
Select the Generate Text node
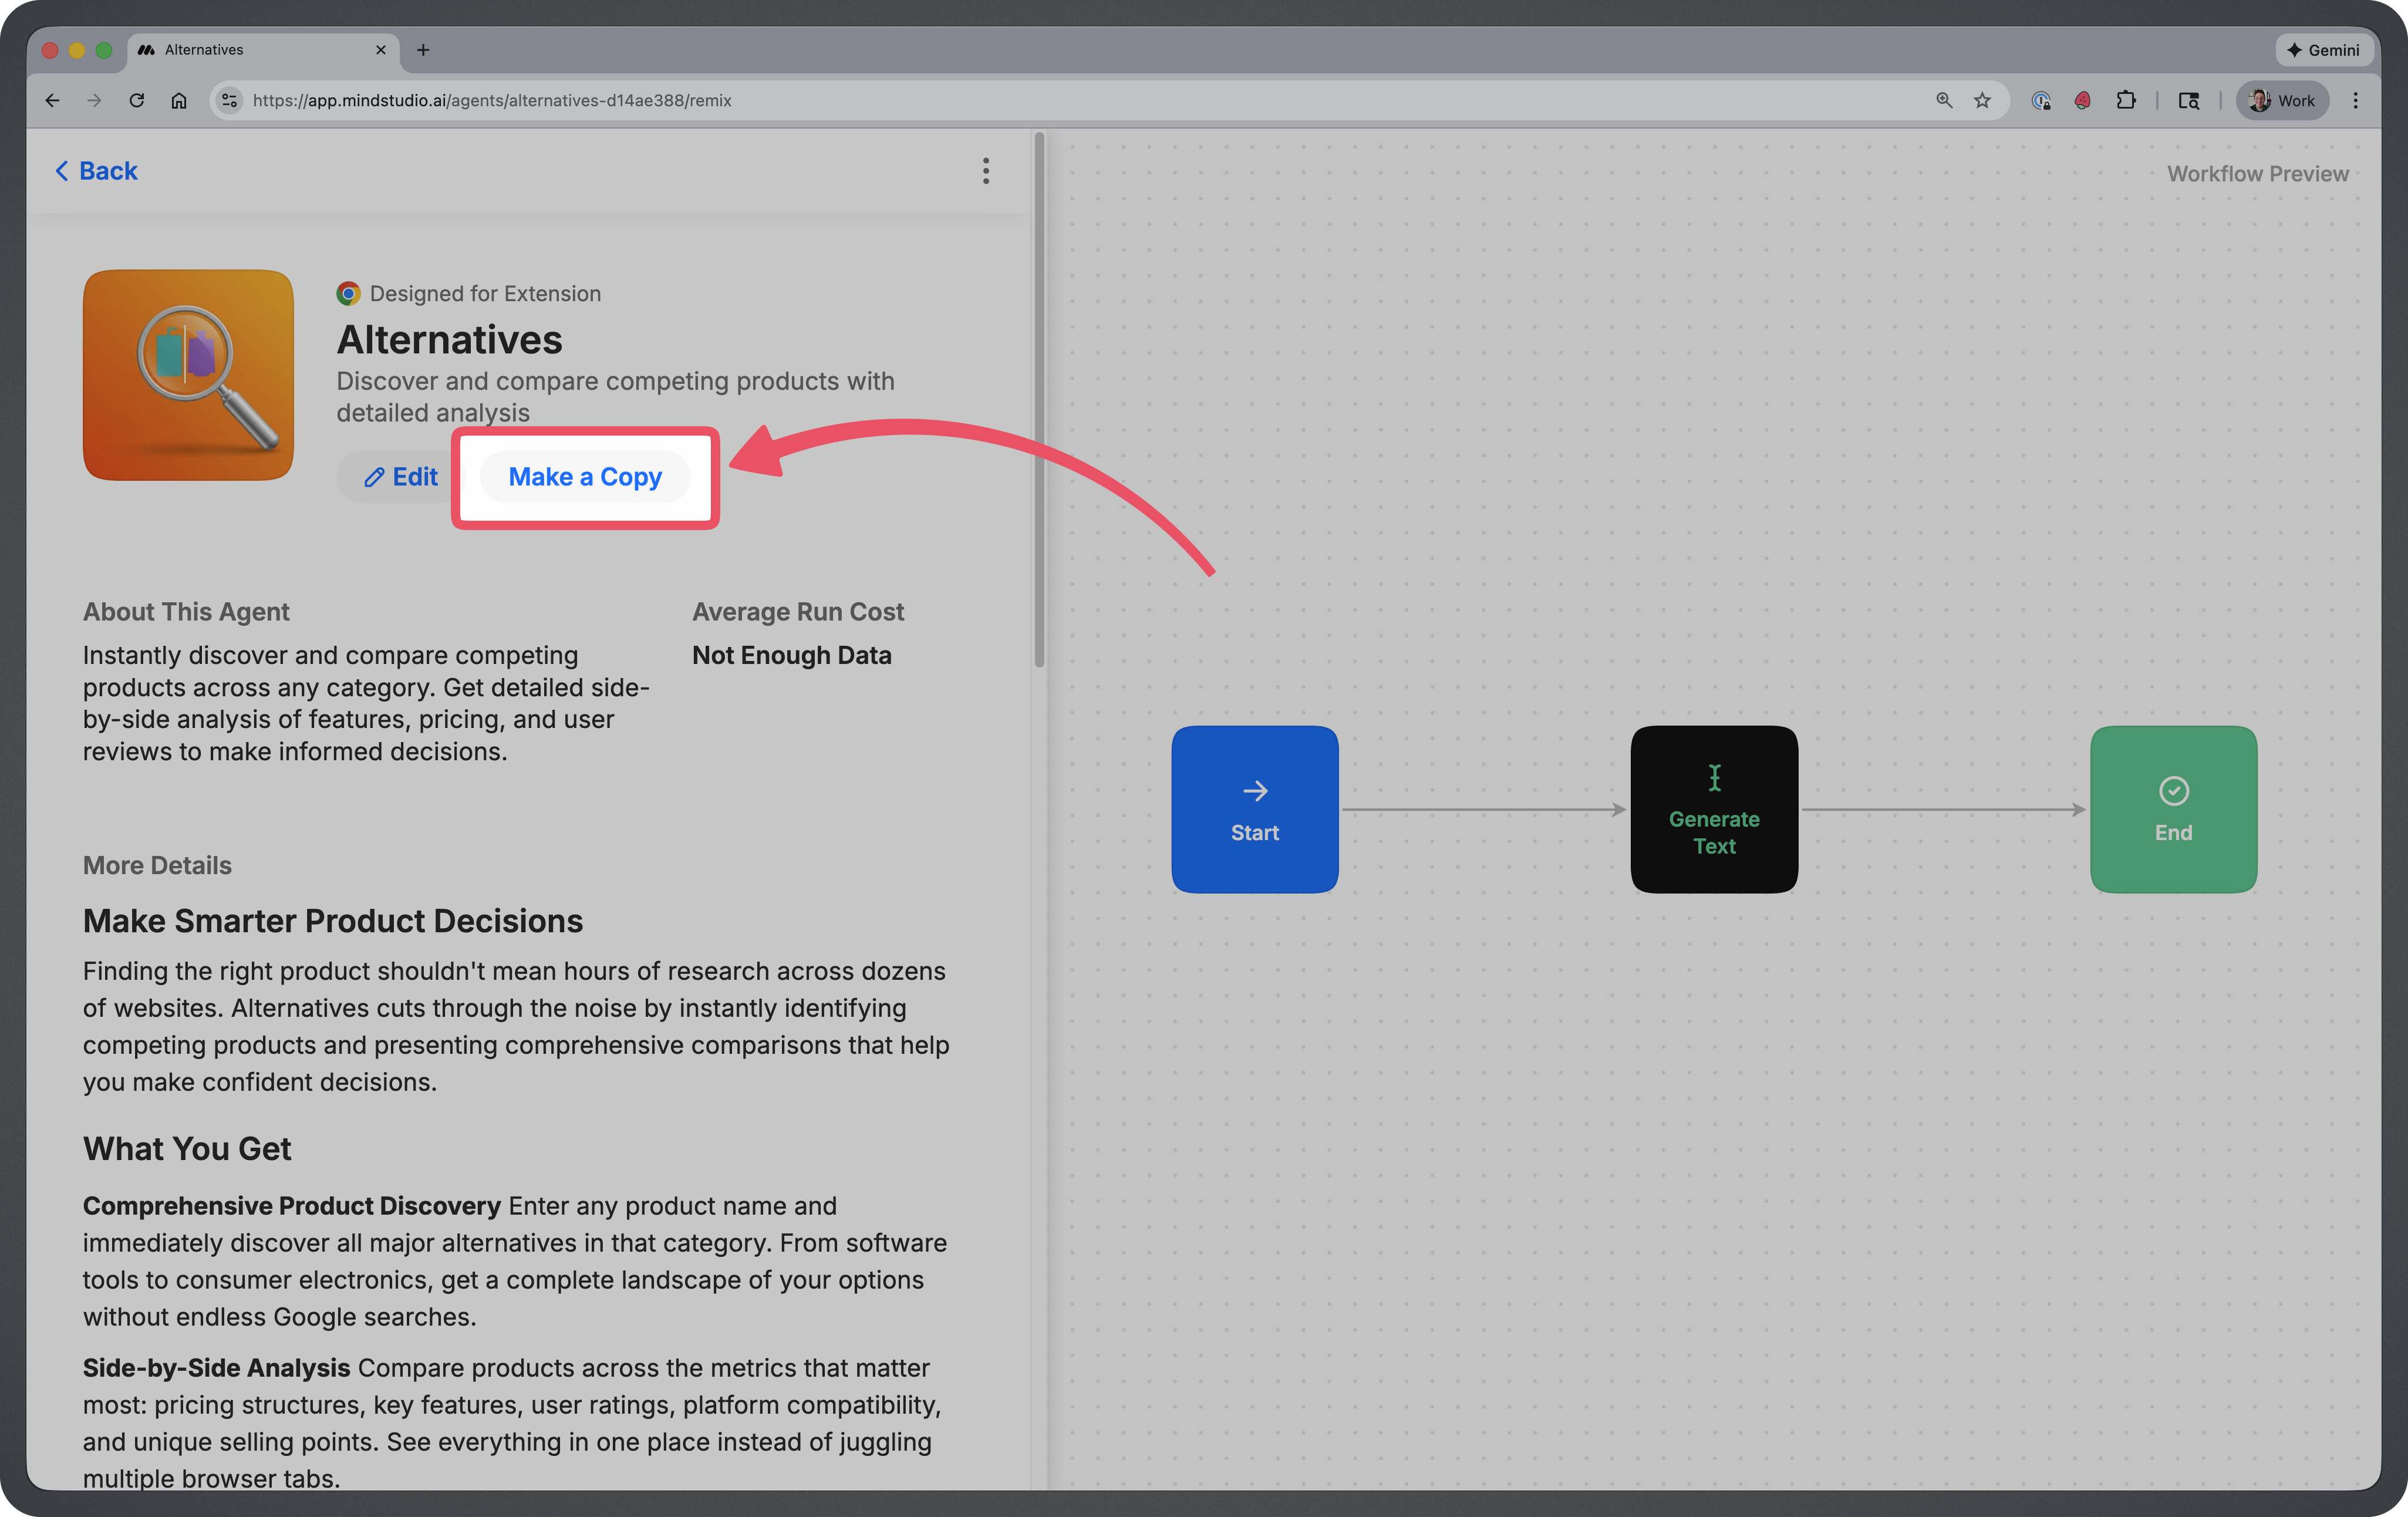1713,809
